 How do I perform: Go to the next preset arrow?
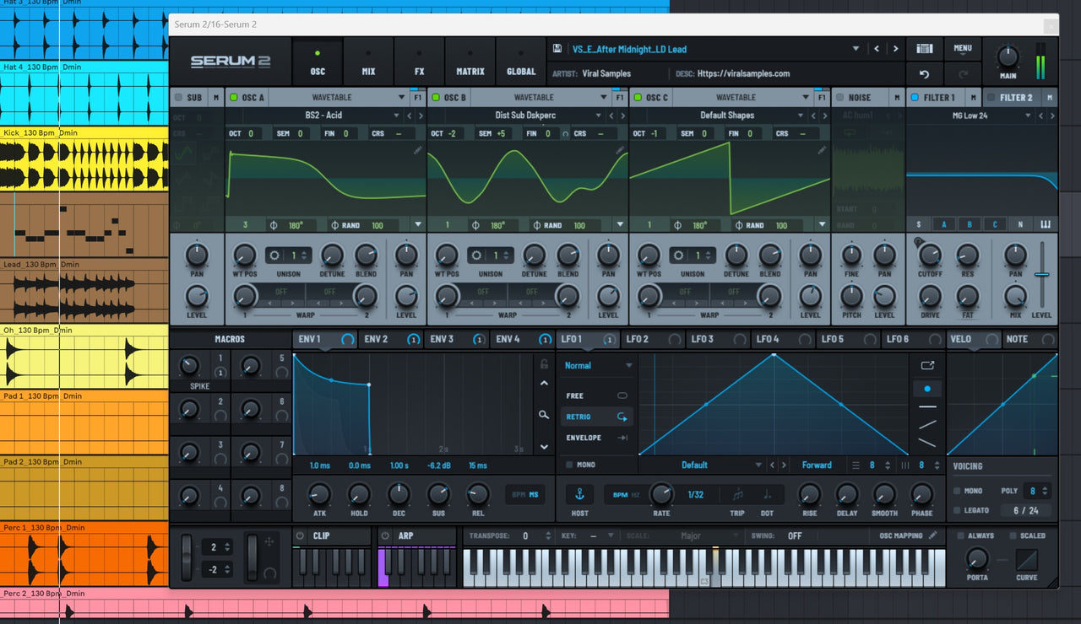click(x=896, y=49)
